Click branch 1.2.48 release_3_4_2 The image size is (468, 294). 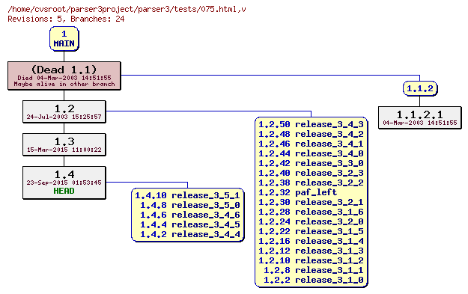(x=311, y=134)
